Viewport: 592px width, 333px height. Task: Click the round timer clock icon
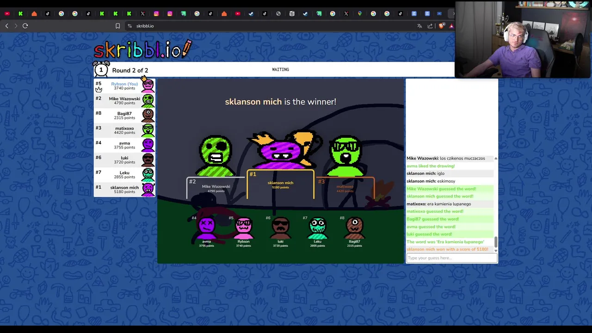click(101, 69)
